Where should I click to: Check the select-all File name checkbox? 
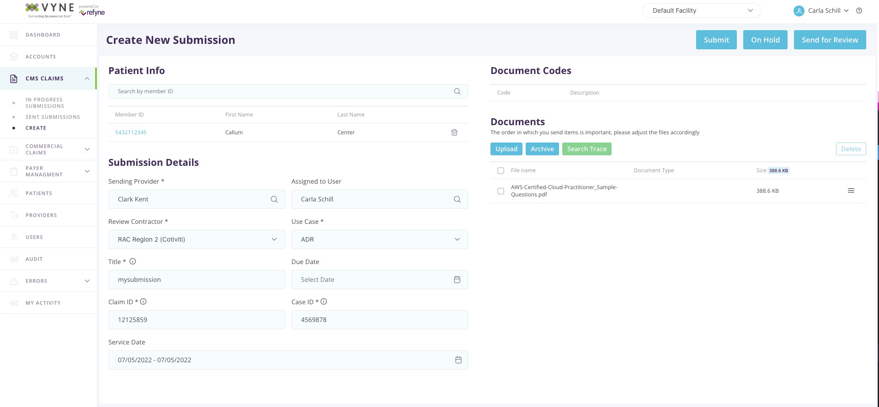501,170
